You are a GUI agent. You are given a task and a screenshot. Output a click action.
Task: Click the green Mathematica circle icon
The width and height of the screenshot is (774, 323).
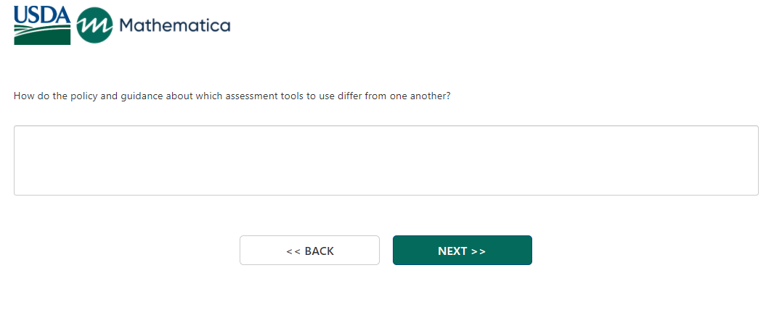(94, 26)
